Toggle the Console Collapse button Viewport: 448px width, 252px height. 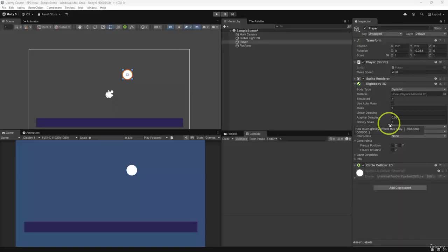(241, 139)
